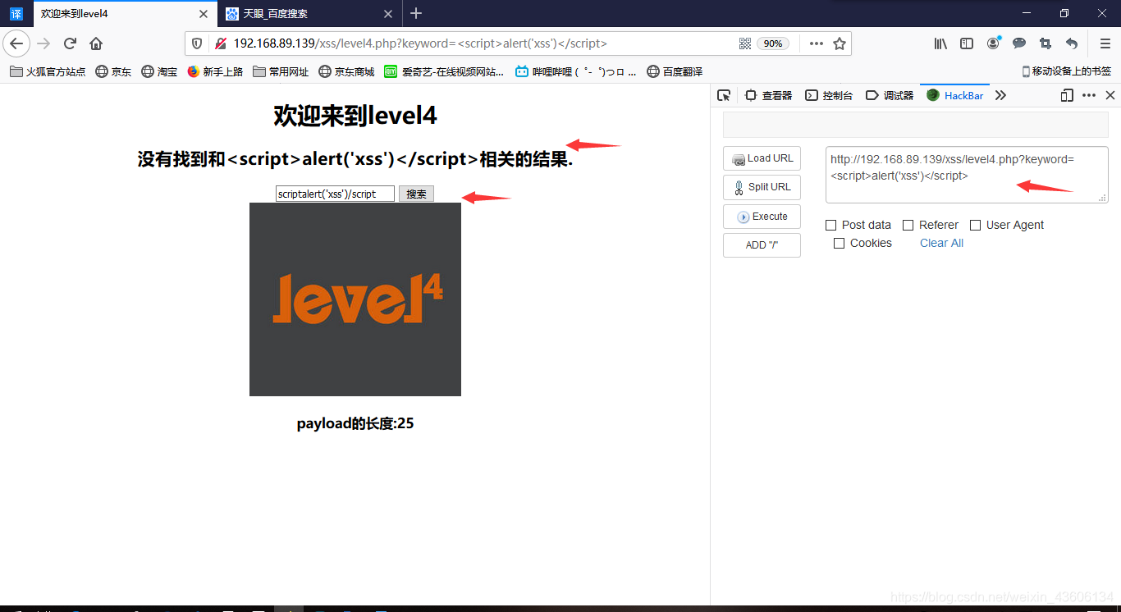Image resolution: width=1121 pixels, height=612 pixels.
Task: Enable the User Agent checkbox
Action: point(975,225)
